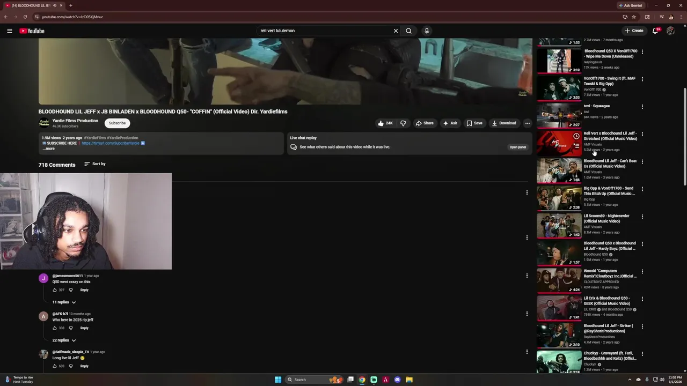Share the video

(425, 123)
